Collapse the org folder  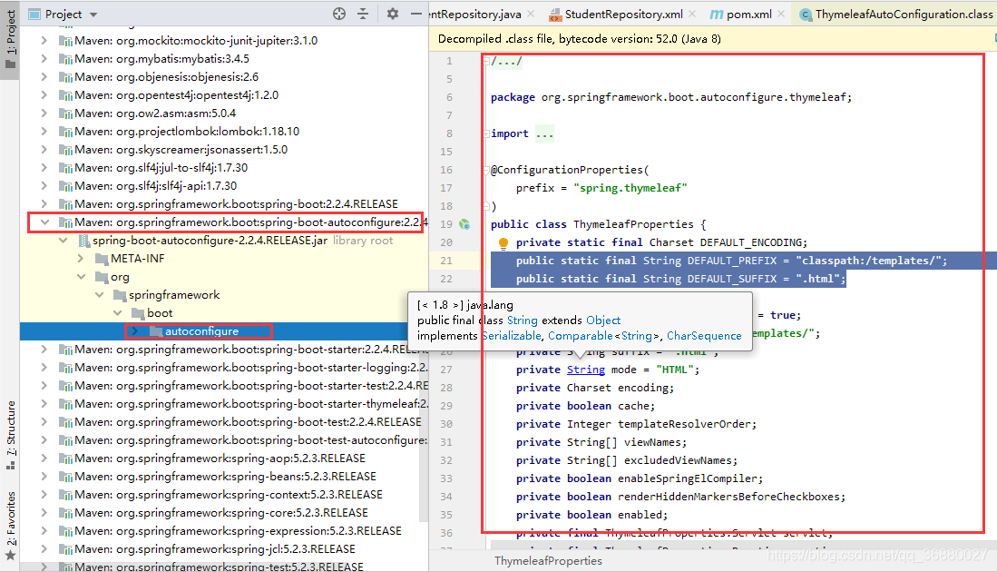[x=82, y=277]
